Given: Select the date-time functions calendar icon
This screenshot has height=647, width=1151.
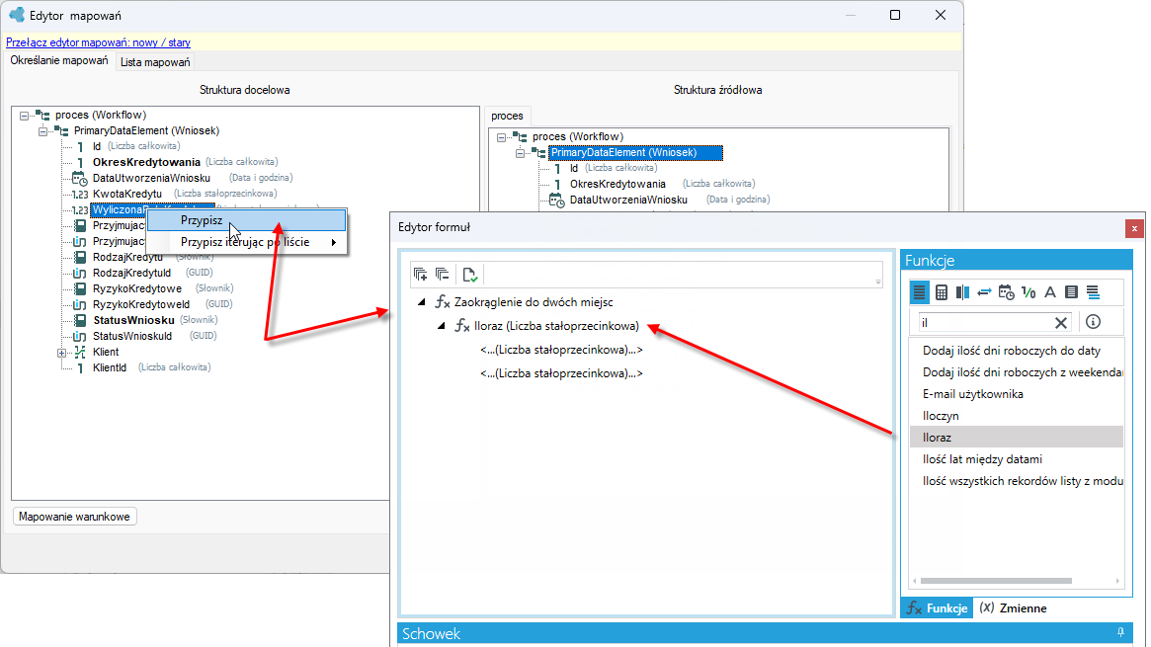Looking at the screenshot, I should (1007, 292).
